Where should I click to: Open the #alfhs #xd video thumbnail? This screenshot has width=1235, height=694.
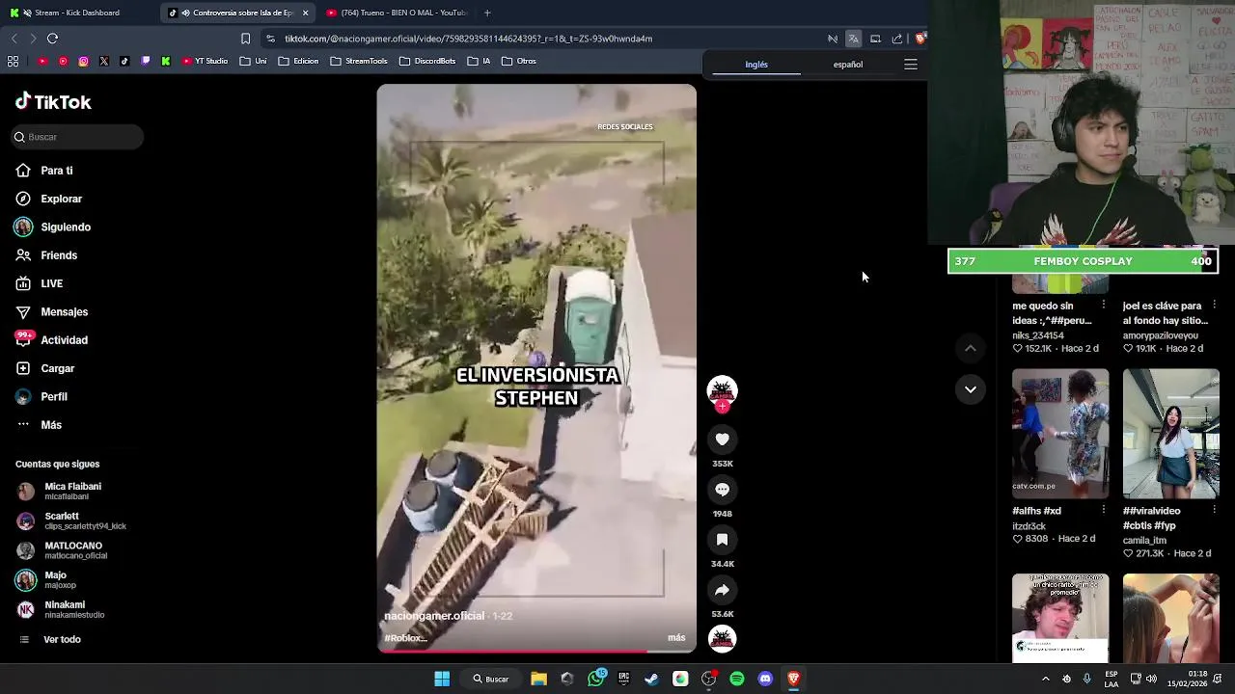(1060, 433)
